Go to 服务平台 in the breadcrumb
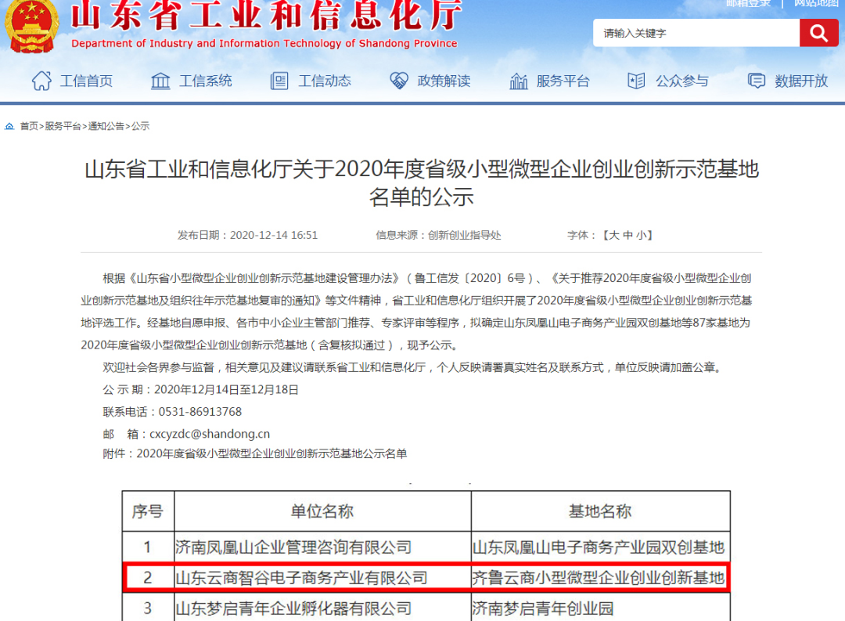Image resolution: width=845 pixels, height=621 pixels. (x=63, y=126)
